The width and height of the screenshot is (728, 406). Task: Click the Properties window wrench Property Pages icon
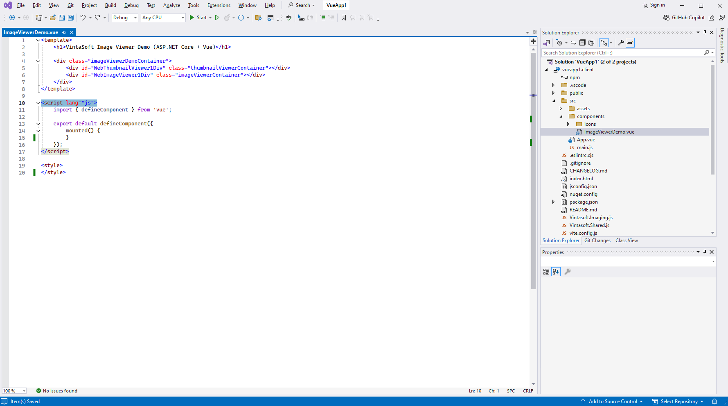(x=568, y=272)
